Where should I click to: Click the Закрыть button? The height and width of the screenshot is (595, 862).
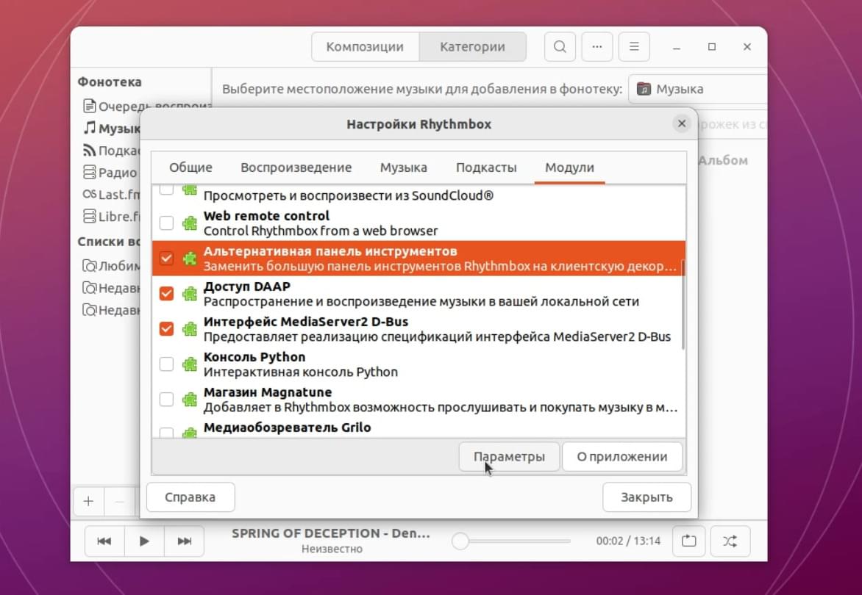[646, 497]
